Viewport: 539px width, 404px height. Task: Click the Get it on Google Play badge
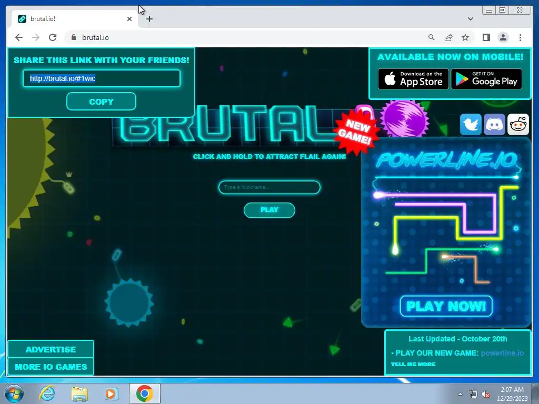coord(486,79)
